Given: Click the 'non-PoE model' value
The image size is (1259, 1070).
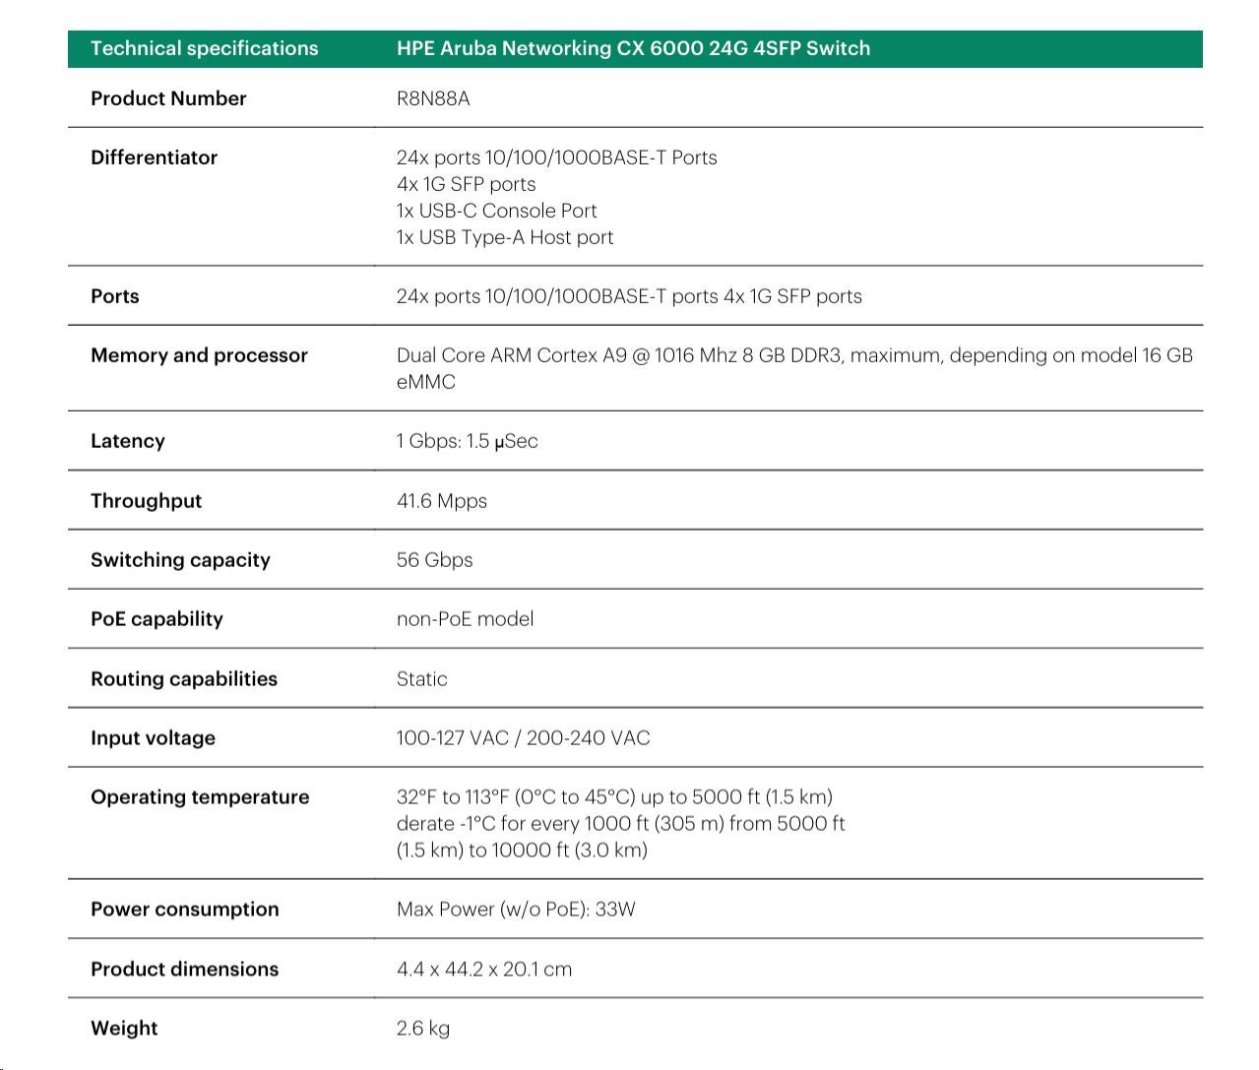Looking at the screenshot, I should (x=465, y=619).
